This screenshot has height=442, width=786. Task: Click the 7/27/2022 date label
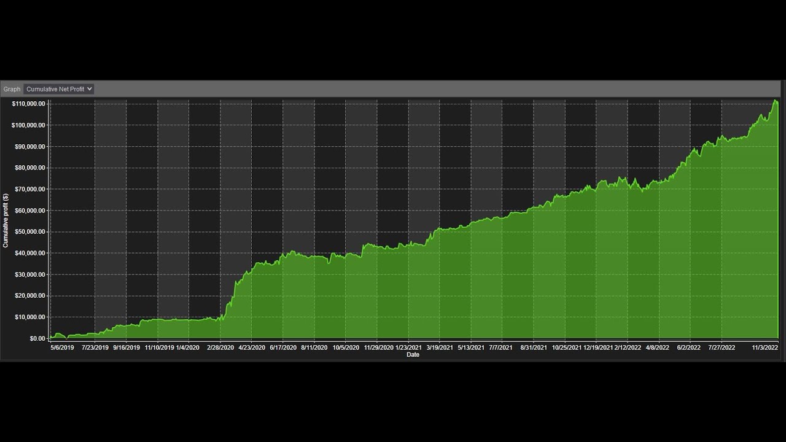pos(722,347)
